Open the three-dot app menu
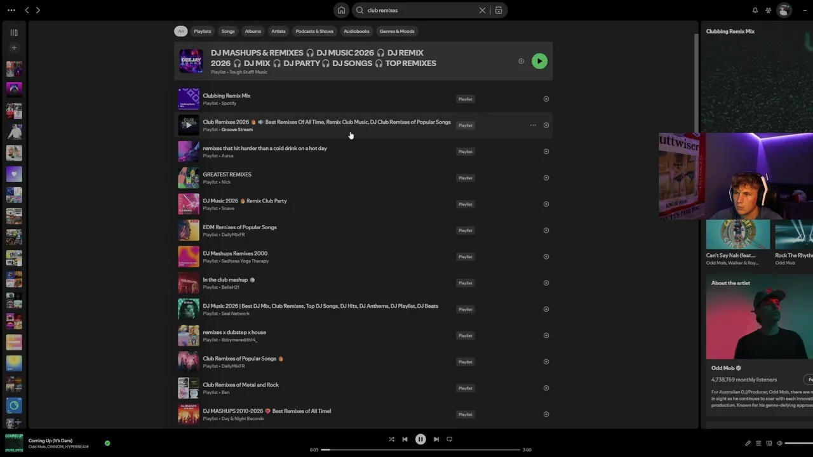The image size is (813, 457). click(11, 10)
